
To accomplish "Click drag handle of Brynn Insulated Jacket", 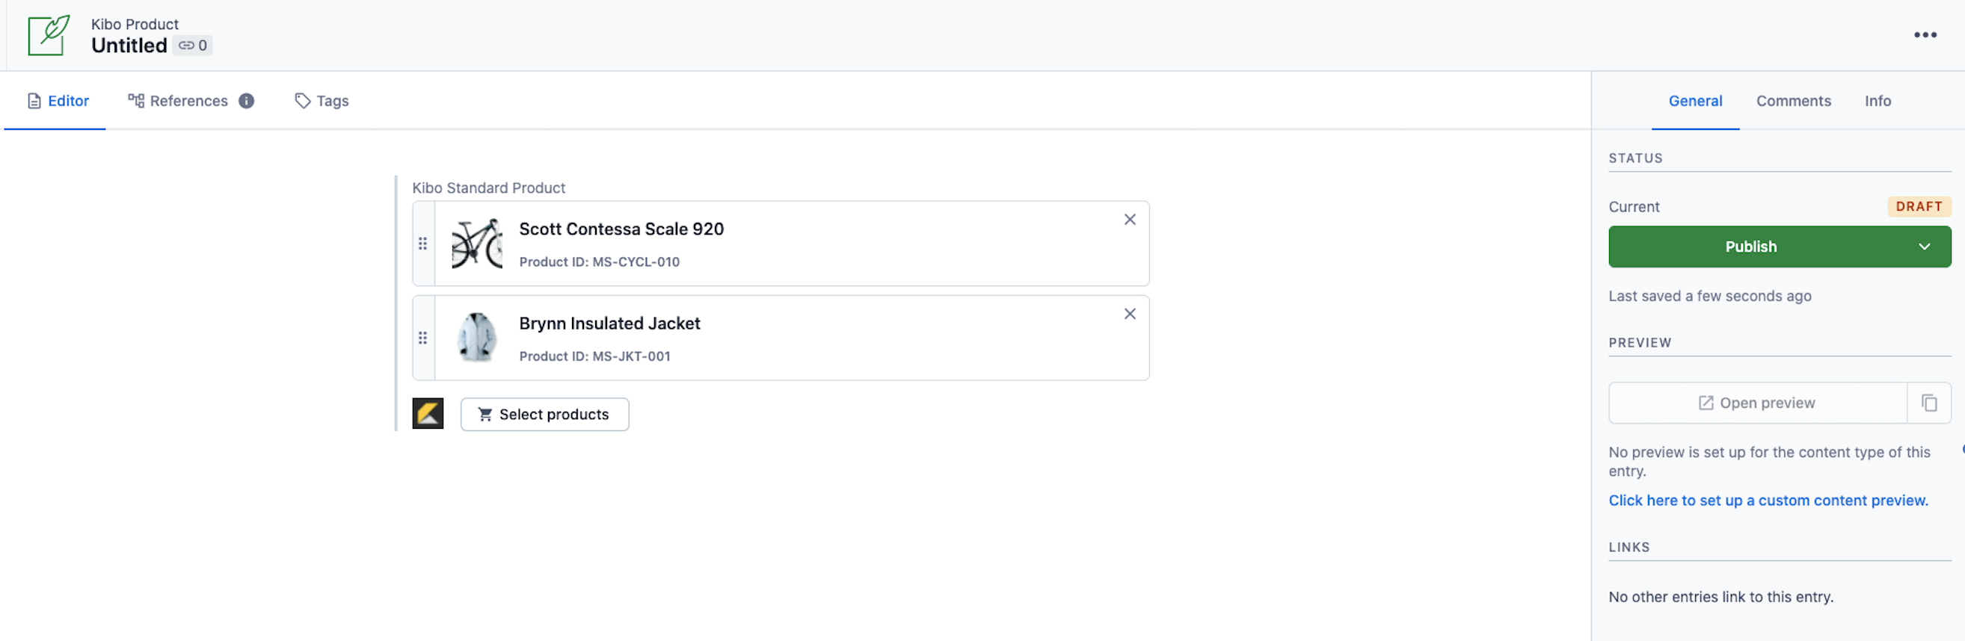I will pos(422,338).
